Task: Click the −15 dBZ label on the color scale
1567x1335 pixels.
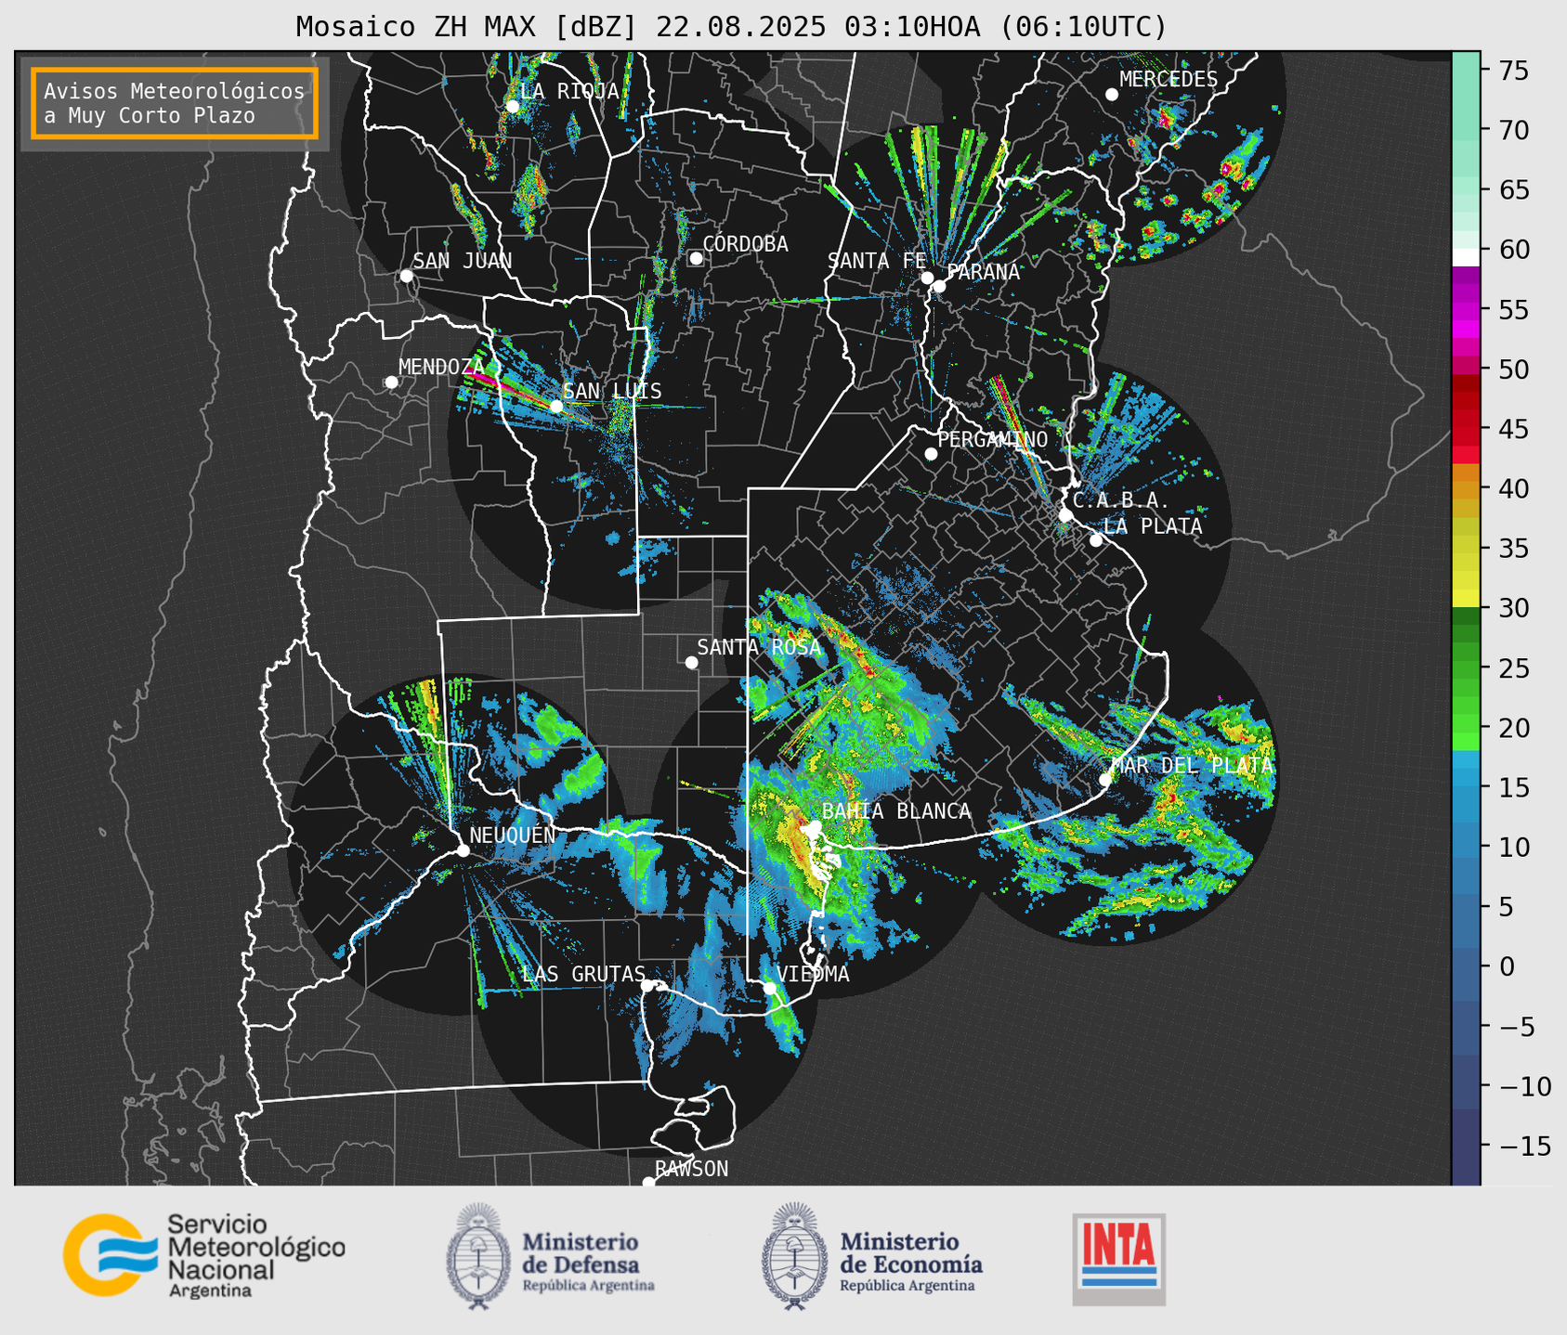Action: coord(1525,1146)
